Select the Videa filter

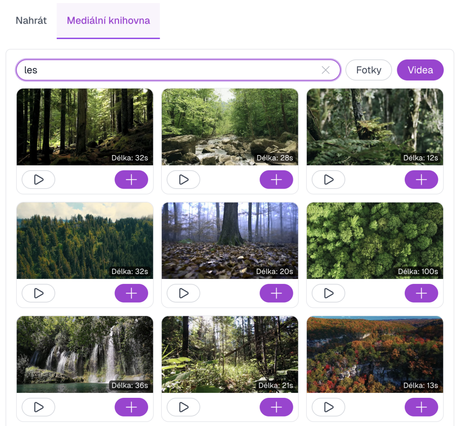pos(420,70)
